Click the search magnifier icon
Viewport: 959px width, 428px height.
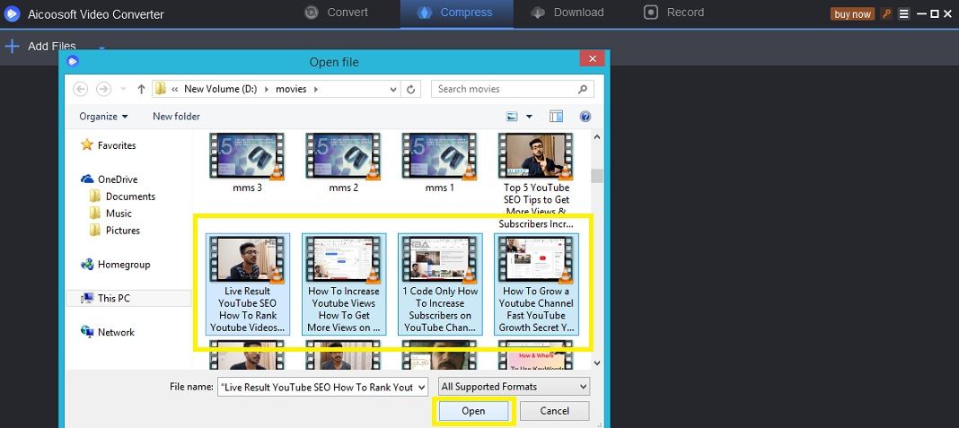[x=583, y=89]
